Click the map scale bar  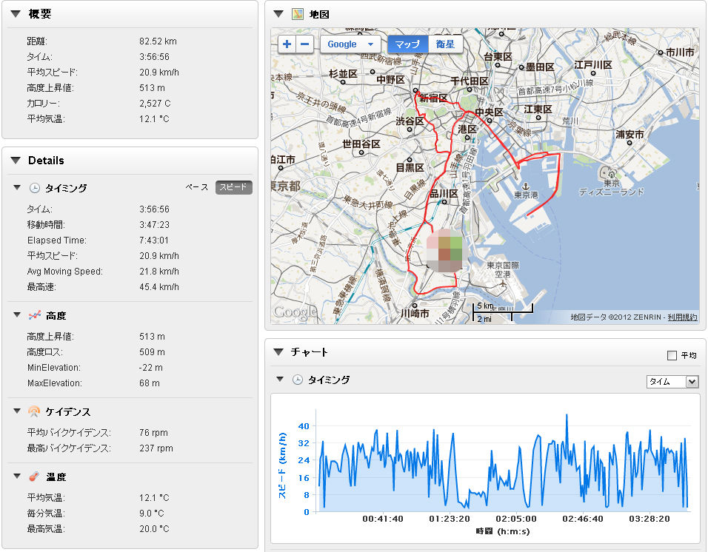click(x=503, y=312)
